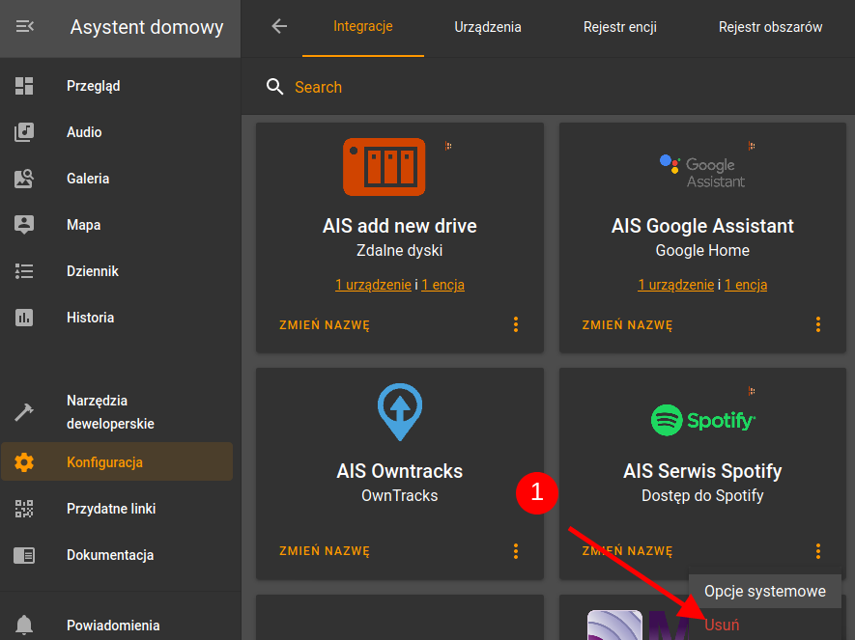Open Narzędzia deweloperskie in the sidebar

click(x=117, y=412)
